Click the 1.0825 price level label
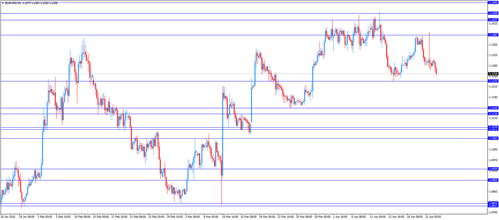Image resolution: width=499 pixels, height=220 pixels. (x=493, y=203)
